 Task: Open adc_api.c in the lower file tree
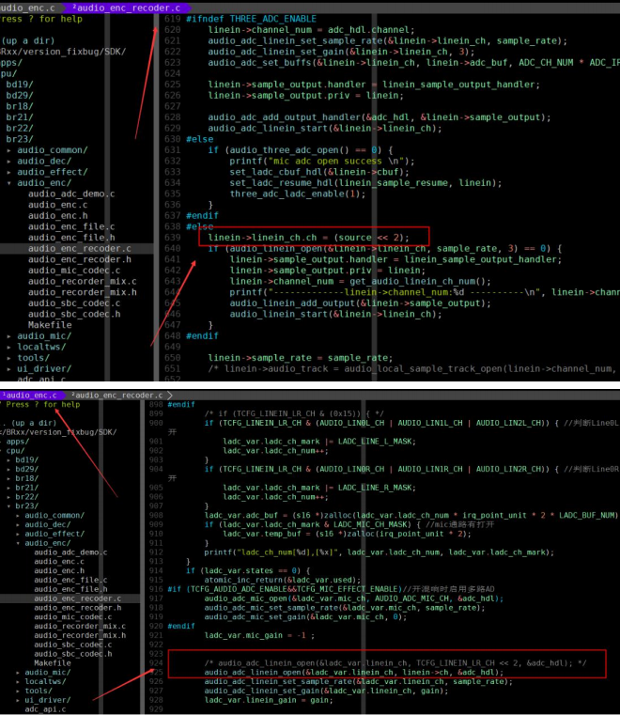click(x=45, y=709)
